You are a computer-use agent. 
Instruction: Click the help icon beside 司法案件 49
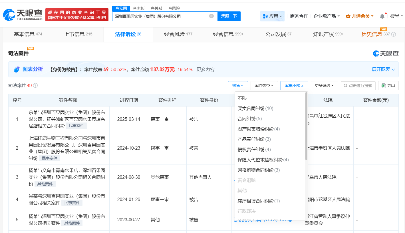(x=35, y=85)
